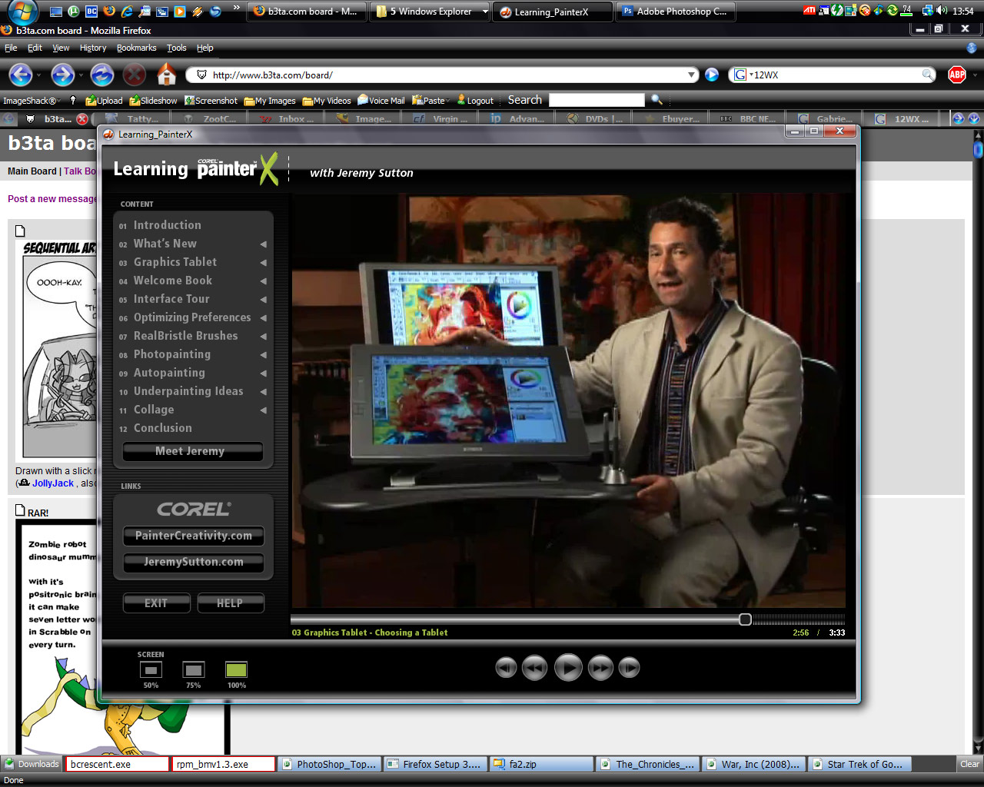Click the Adblock Plus ABP icon
Screen dimensions: 984x787
click(x=957, y=75)
